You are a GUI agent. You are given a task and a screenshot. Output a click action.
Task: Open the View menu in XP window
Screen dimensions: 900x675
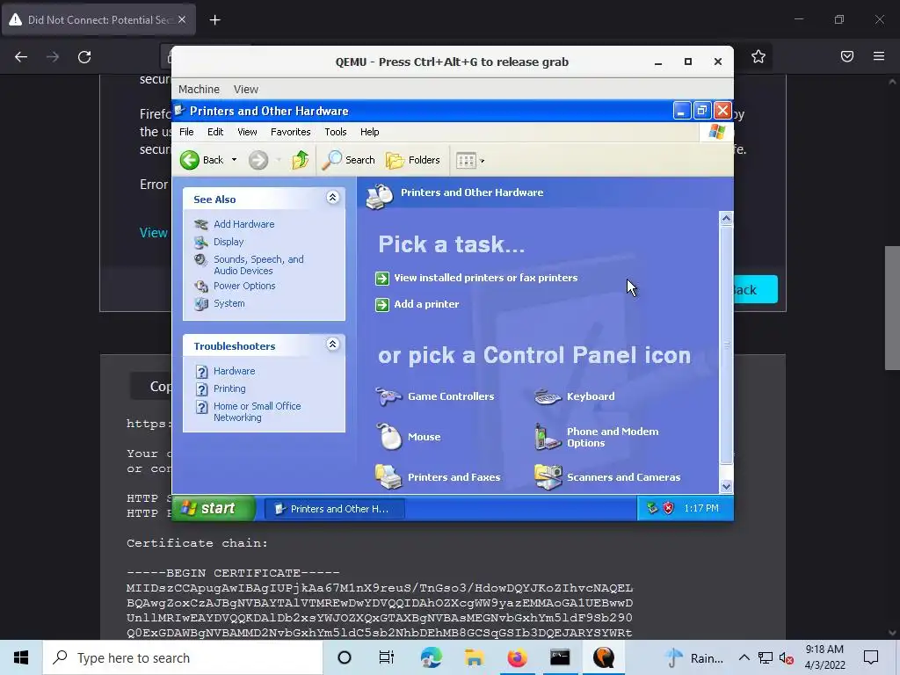(x=247, y=132)
